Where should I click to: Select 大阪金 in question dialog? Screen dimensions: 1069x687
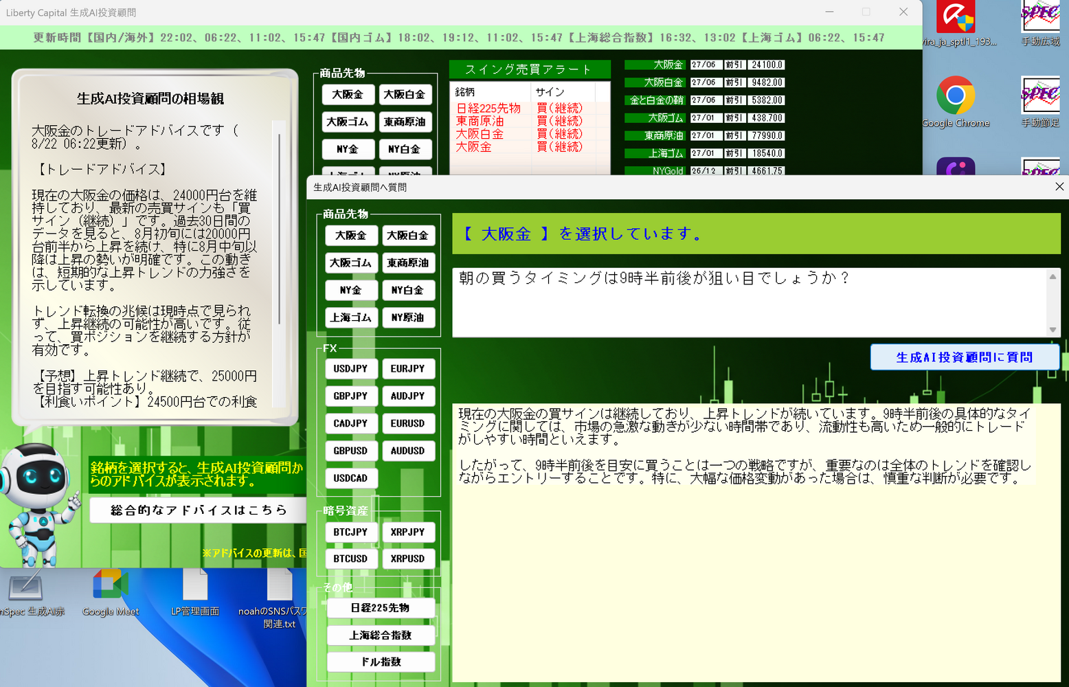350,236
